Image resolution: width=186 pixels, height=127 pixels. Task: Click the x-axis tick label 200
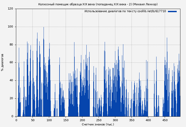(82, 120)
